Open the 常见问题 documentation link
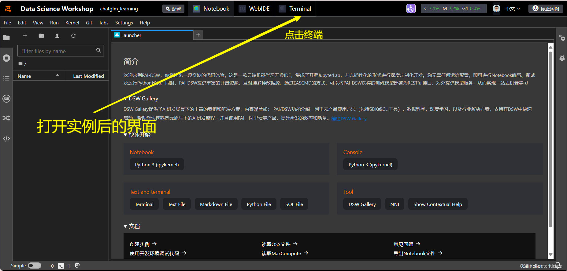 pos(407,244)
